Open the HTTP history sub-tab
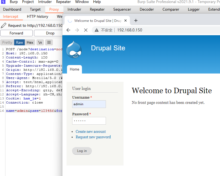 click(38, 17)
